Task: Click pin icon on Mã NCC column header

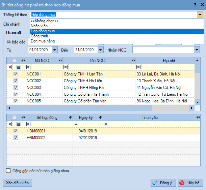Action: click(x=60, y=60)
